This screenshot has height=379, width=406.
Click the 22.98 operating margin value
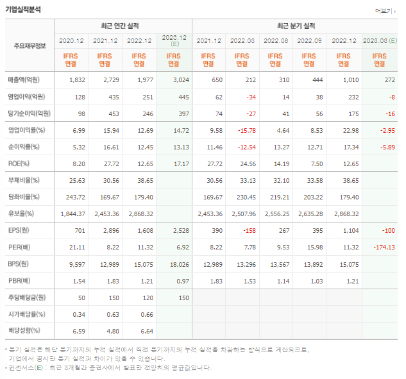coord(351,130)
